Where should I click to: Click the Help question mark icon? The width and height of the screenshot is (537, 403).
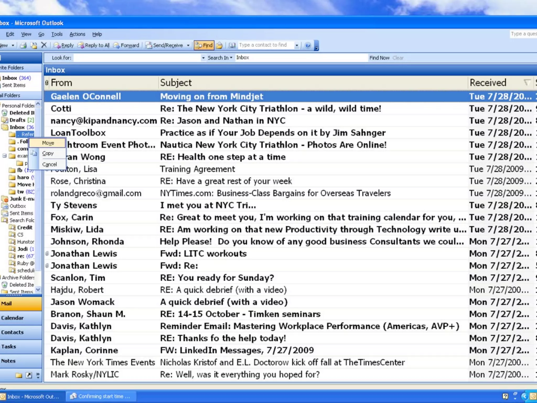click(308, 45)
